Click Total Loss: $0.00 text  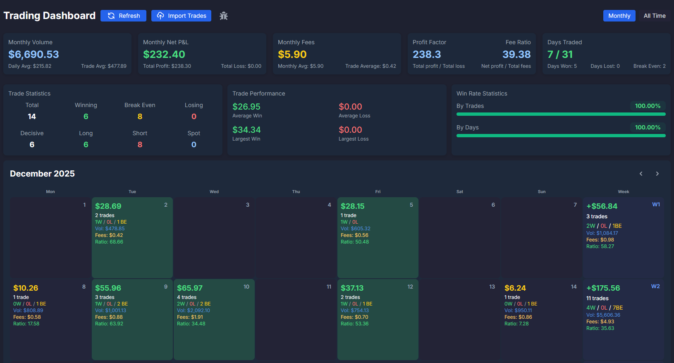pos(241,66)
